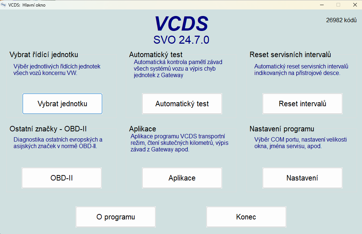
Task: Open Reset intervalů button
Action: (303, 104)
